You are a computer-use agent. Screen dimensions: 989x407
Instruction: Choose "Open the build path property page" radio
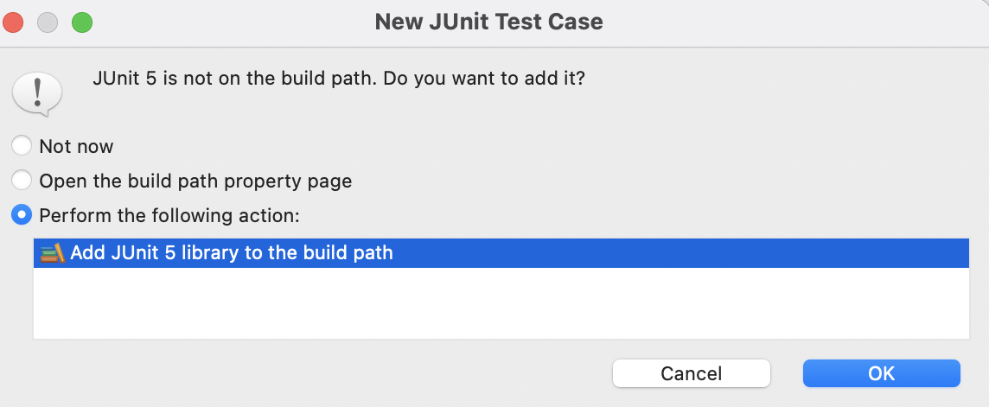[22, 181]
